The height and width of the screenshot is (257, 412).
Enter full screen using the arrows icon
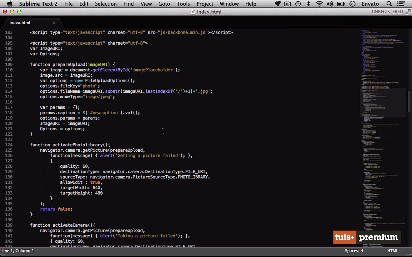point(408,12)
